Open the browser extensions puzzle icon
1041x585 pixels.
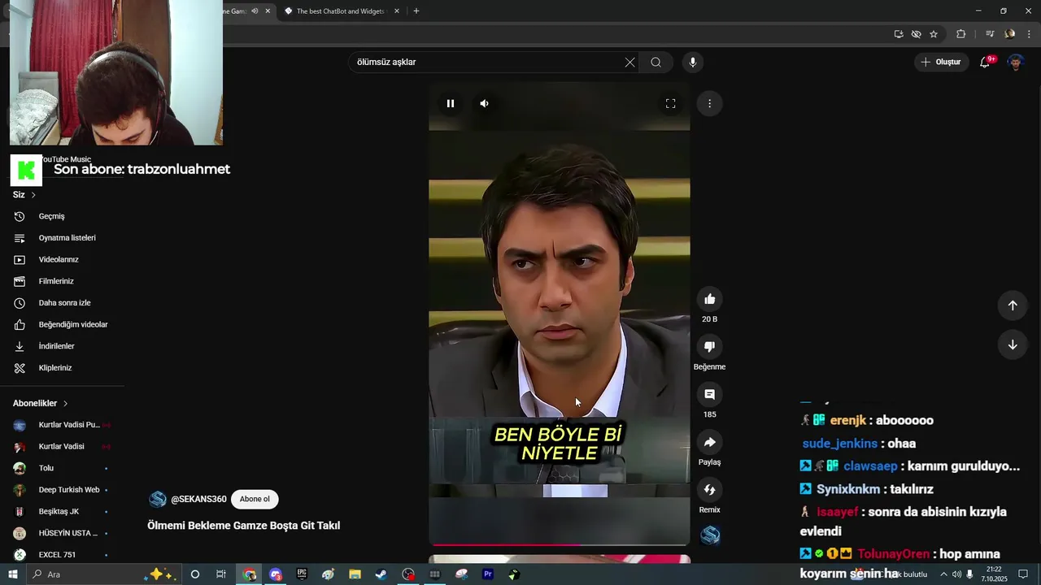click(961, 34)
